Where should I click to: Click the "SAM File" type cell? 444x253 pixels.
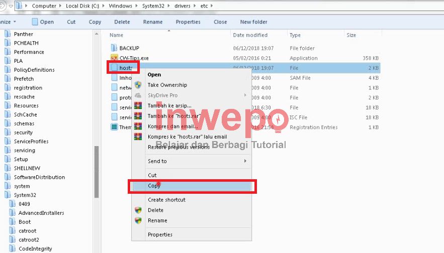[x=300, y=78]
